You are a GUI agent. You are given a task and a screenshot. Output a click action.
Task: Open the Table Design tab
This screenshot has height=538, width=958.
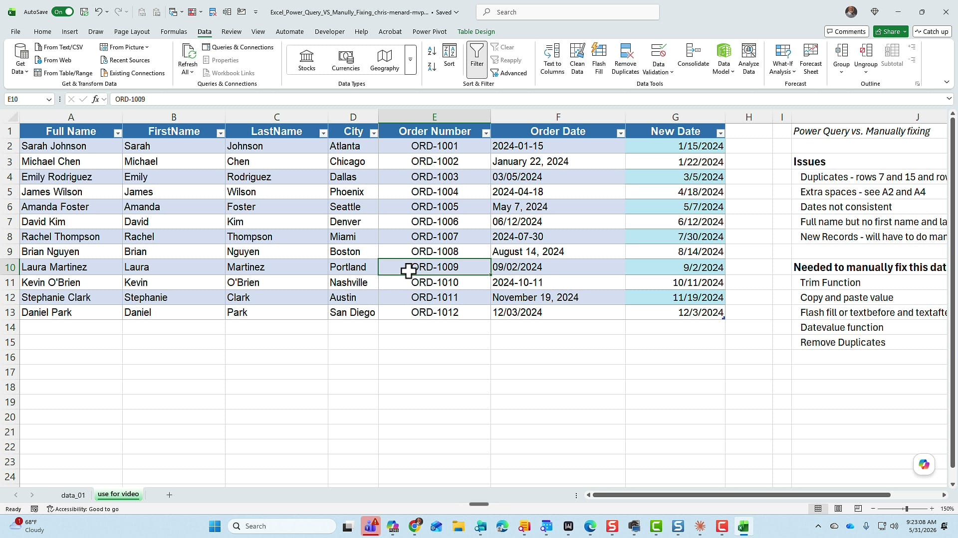pos(476,31)
